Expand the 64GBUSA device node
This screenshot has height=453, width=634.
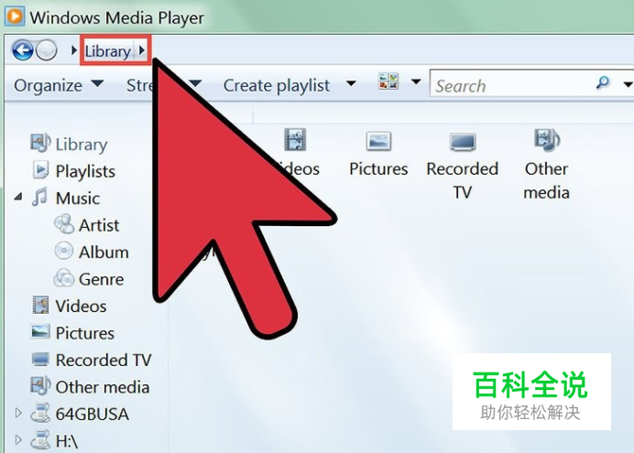click(18, 413)
